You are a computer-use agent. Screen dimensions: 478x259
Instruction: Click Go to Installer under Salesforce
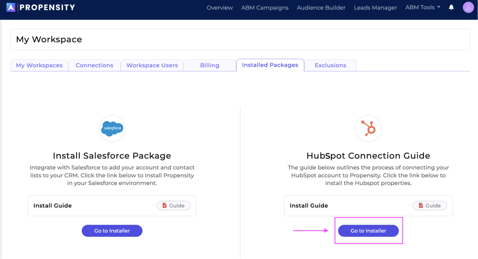(x=112, y=231)
